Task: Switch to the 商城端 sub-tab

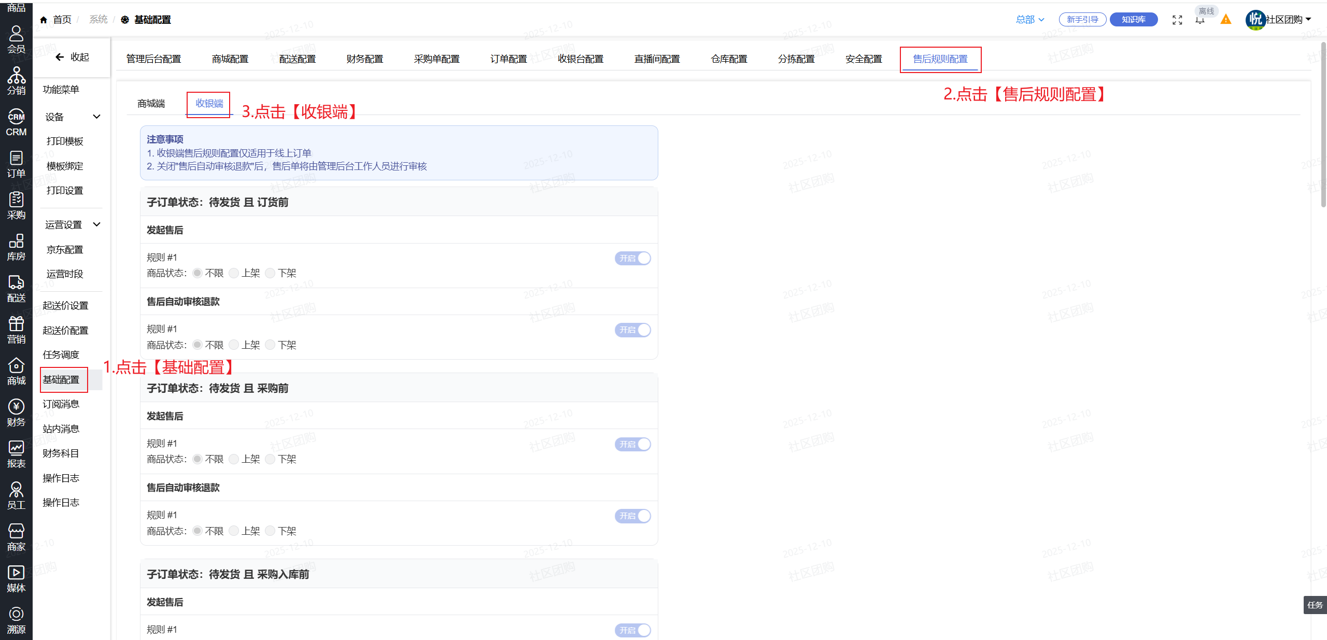Action: 151,104
